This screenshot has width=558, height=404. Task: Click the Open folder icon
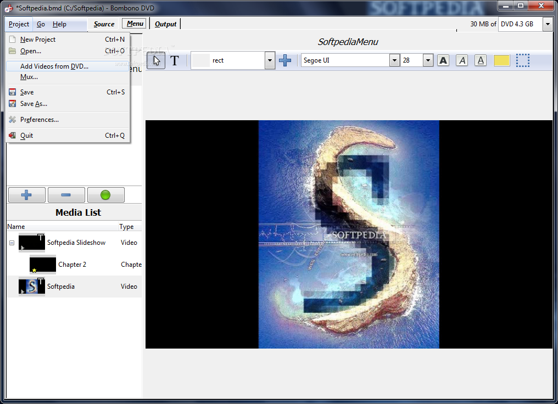(x=13, y=51)
